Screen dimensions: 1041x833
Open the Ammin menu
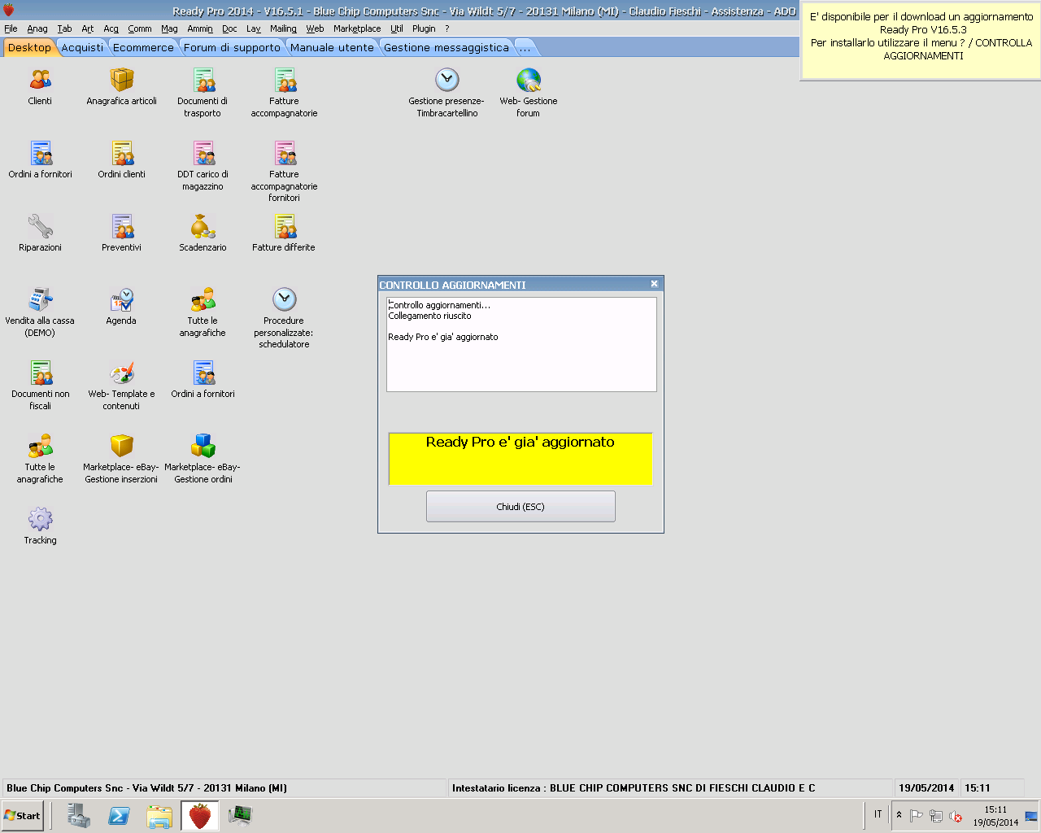pyautogui.click(x=200, y=28)
